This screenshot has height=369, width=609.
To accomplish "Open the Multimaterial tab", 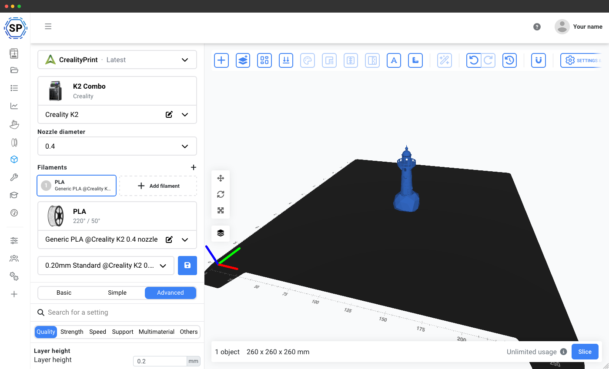I will click(x=157, y=332).
